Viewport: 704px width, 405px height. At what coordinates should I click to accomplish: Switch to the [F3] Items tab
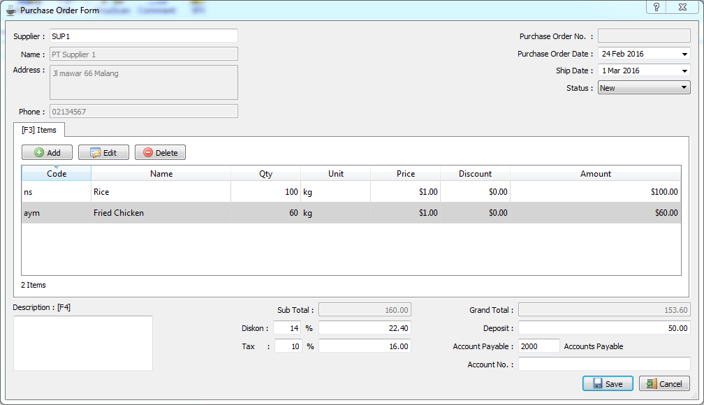coord(38,130)
